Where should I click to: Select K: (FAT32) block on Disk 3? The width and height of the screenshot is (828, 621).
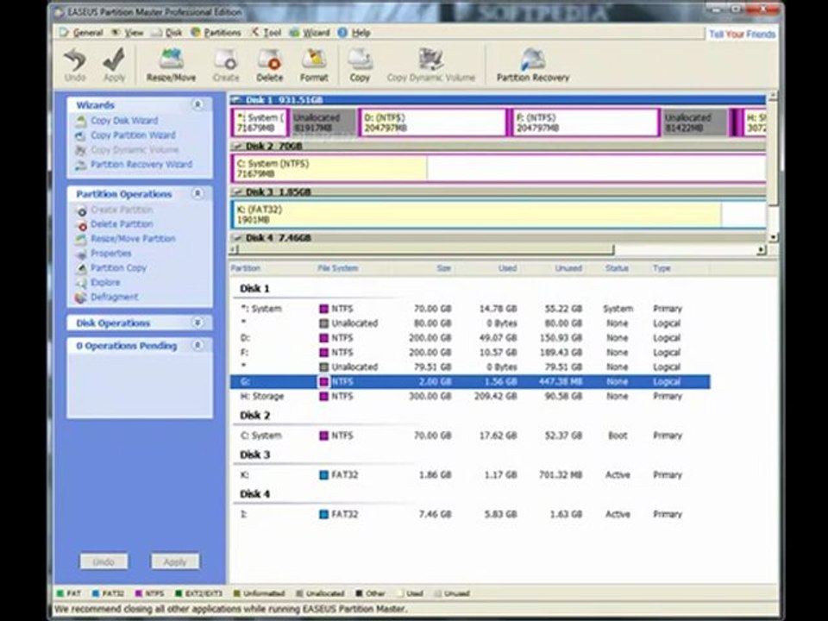pyautogui.click(x=499, y=215)
